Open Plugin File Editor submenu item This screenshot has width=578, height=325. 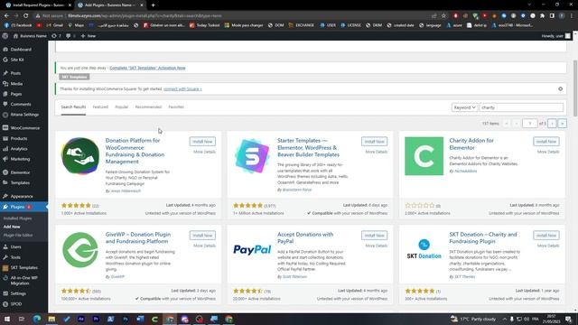click(x=18, y=235)
